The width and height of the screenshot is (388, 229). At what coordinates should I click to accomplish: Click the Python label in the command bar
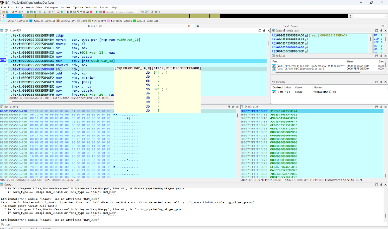(x=6, y=226)
